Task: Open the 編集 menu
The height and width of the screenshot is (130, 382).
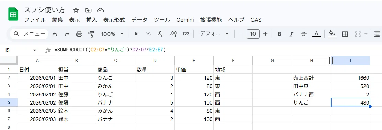Action: [x=57, y=20]
